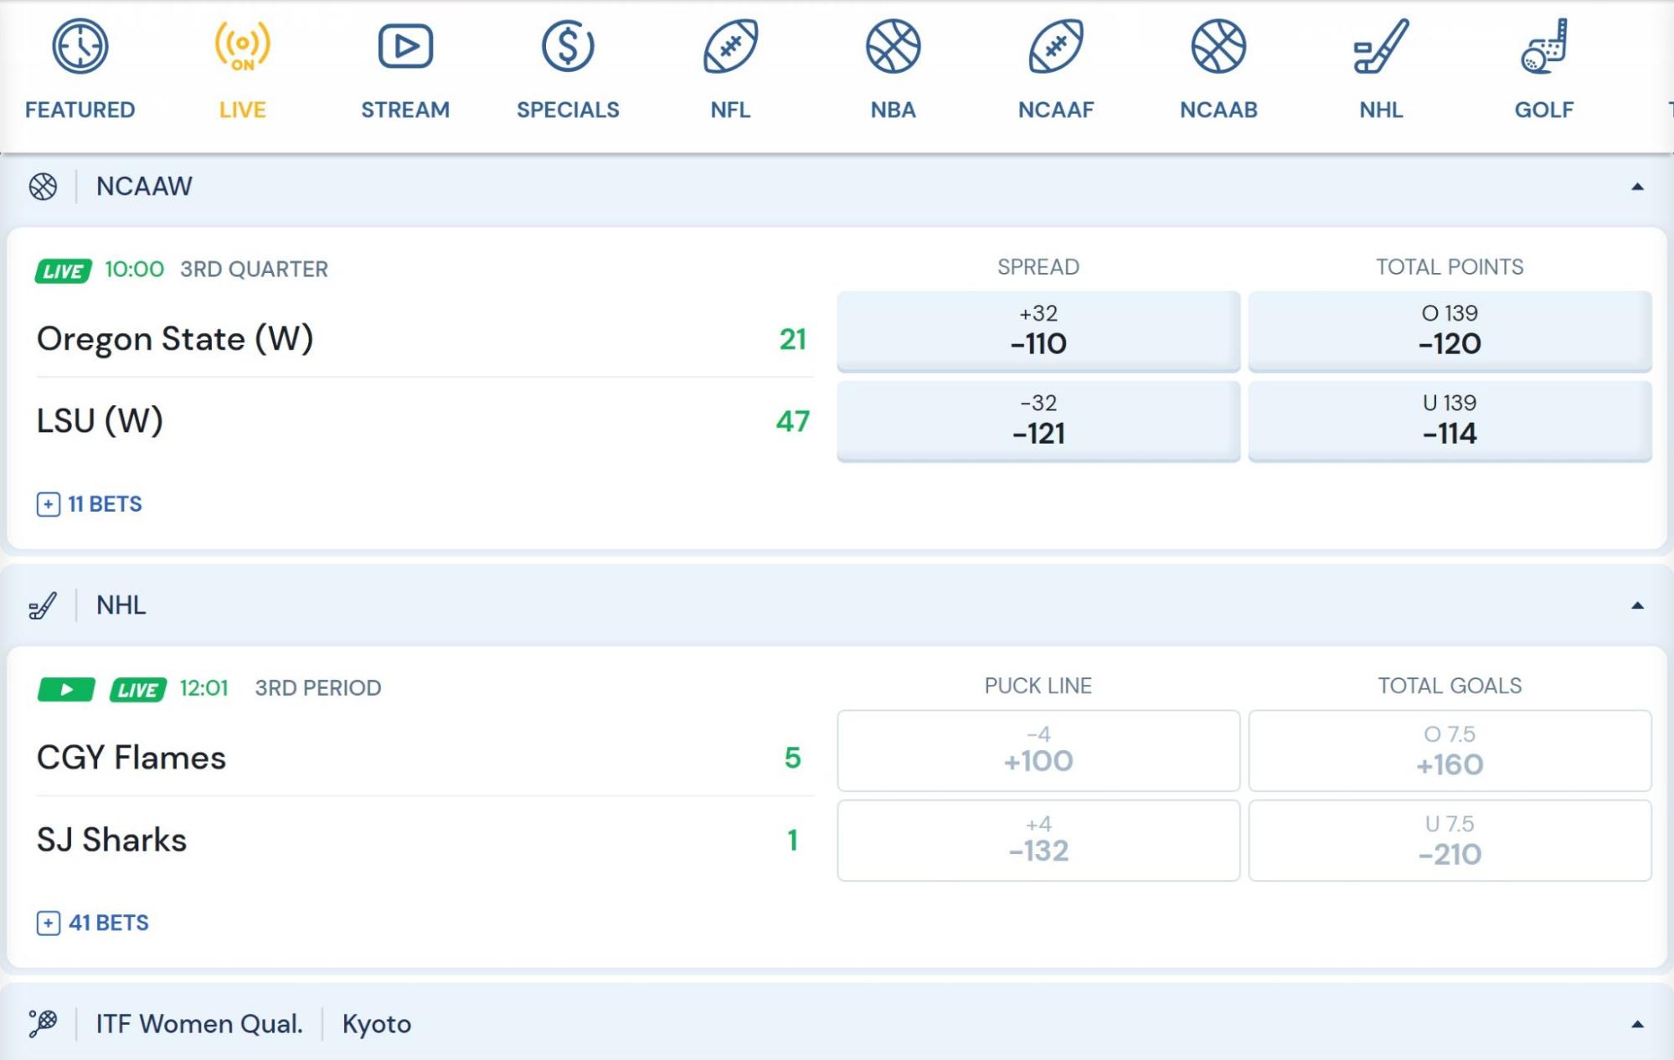Click Oregon State score 21
Screen dimensions: 1674x1060
point(792,339)
